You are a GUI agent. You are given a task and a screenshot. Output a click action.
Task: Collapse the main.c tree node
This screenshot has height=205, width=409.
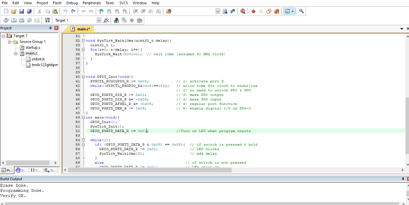pos(16,53)
